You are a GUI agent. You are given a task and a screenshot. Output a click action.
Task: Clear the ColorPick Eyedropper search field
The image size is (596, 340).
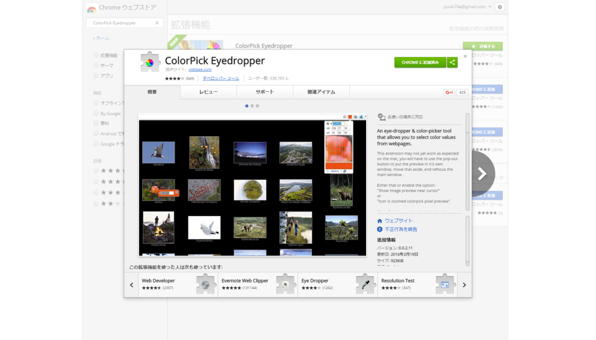click(157, 23)
